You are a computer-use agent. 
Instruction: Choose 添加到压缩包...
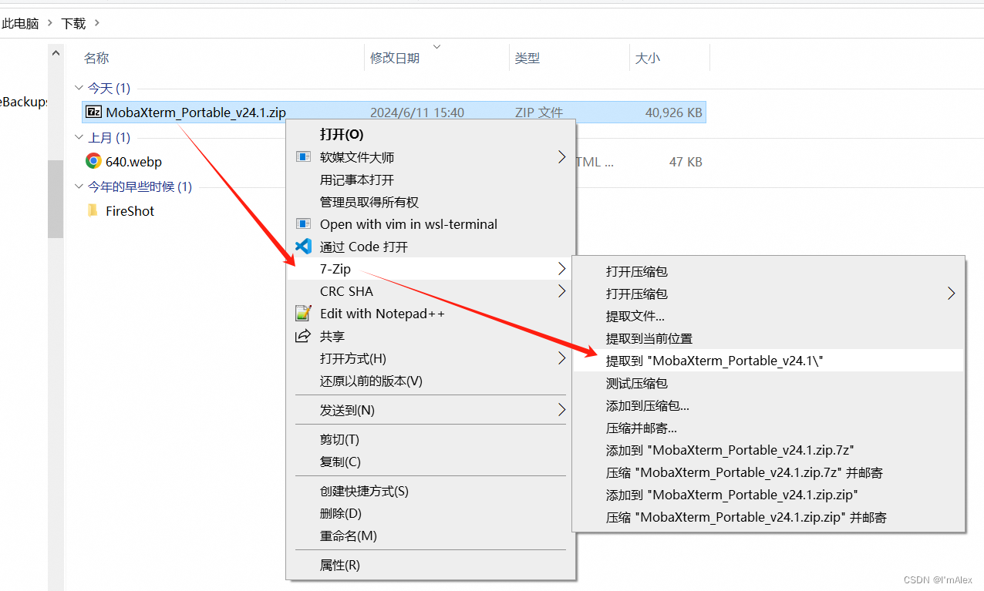click(x=648, y=405)
